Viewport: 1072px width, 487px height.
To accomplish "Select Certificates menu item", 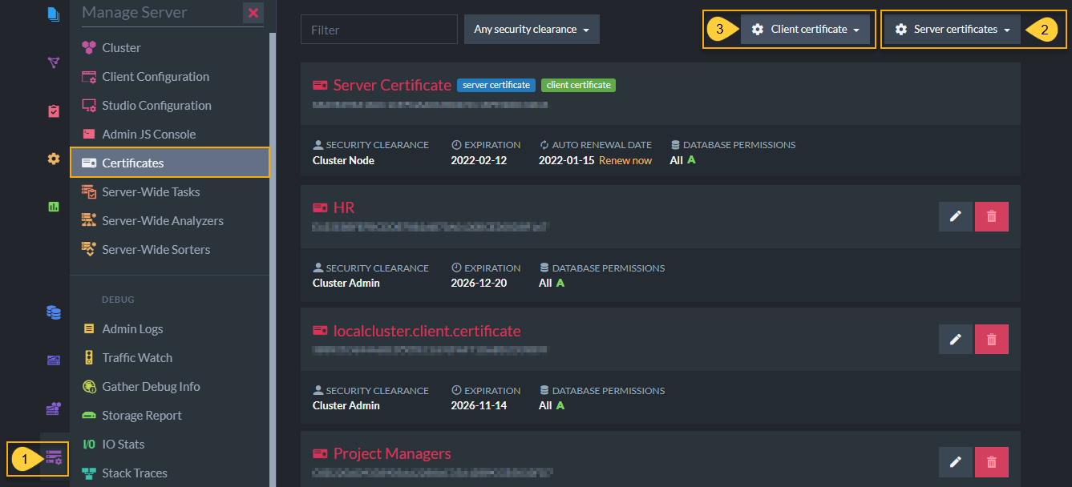I will tap(170, 163).
